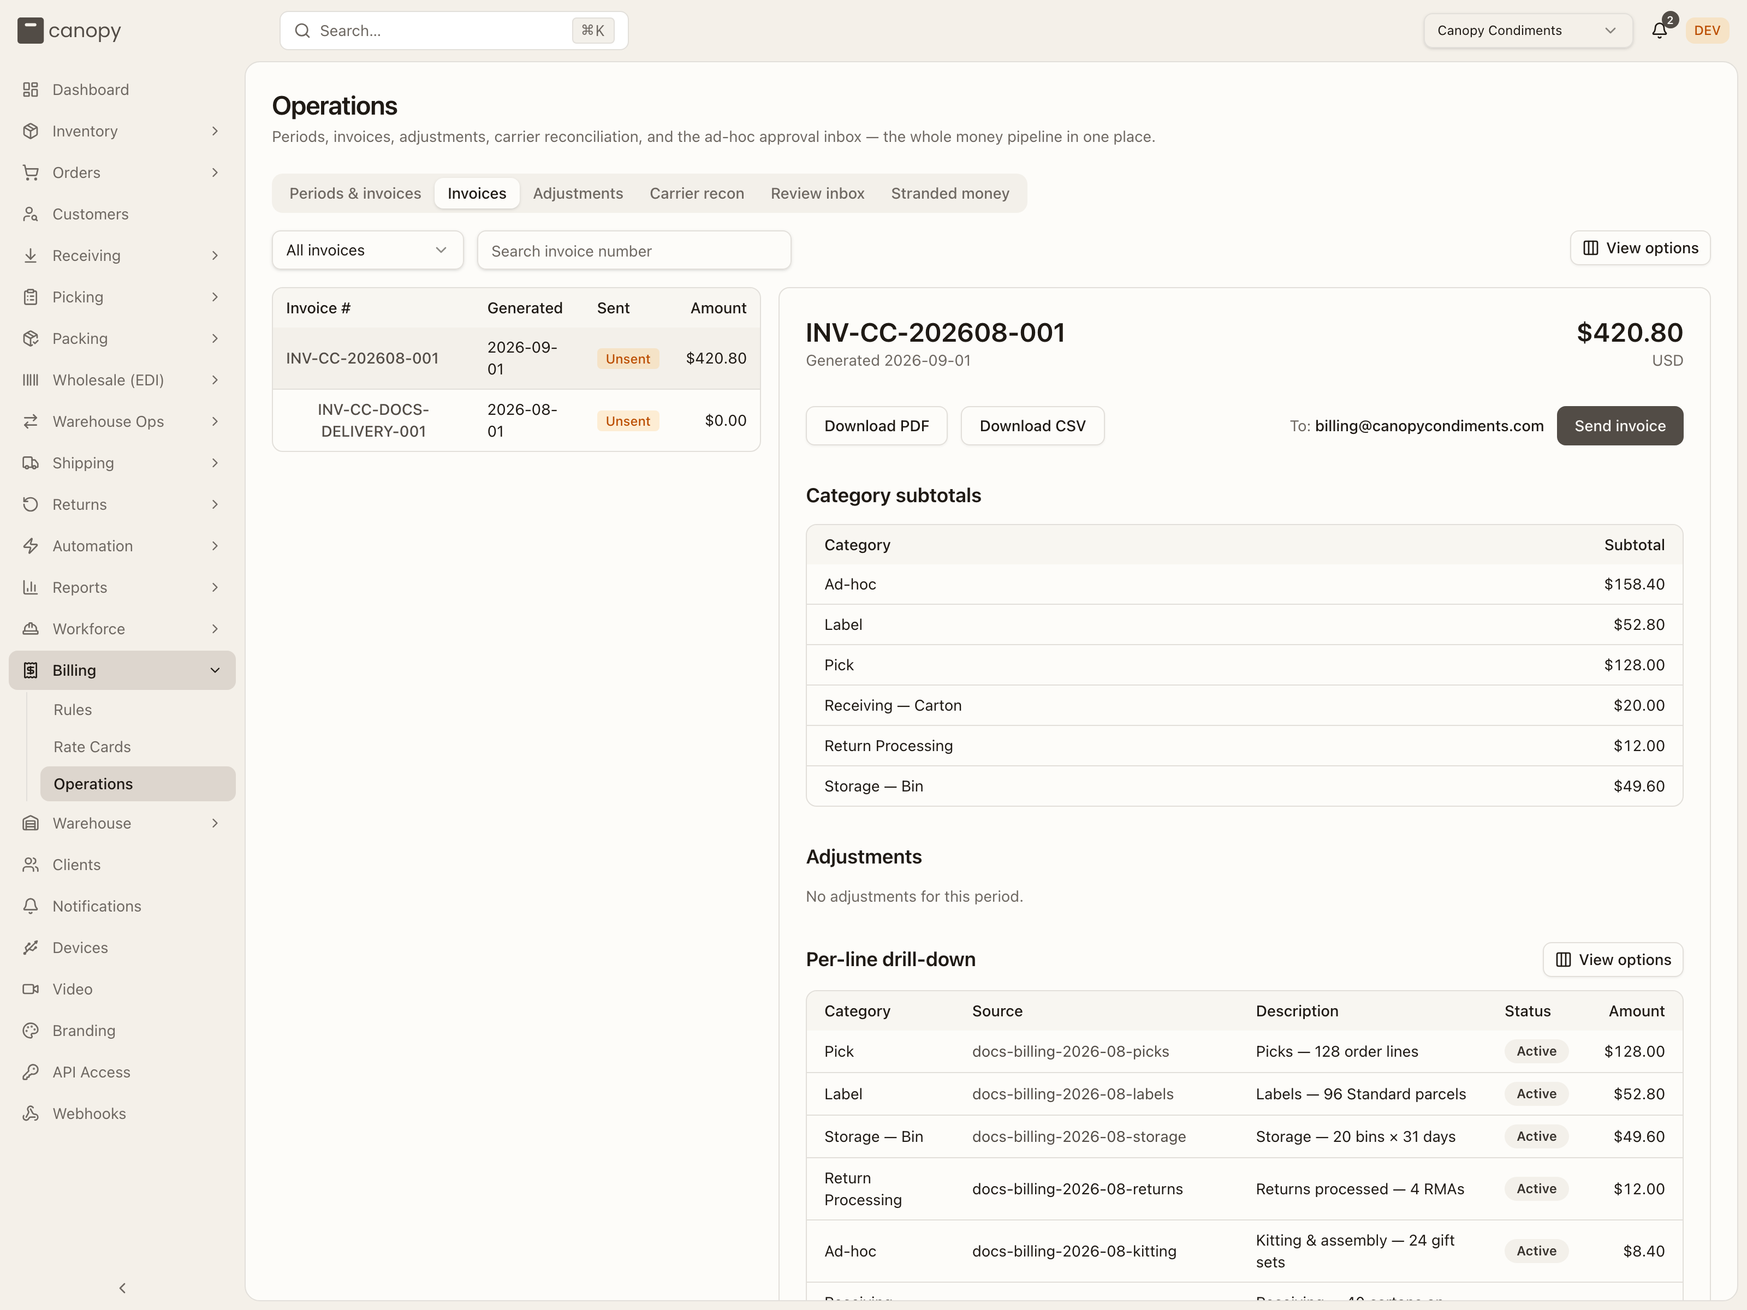This screenshot has height=1310, width=1747.
Task: Expand the Reports menu chevron
Action: tap(215, 587)
